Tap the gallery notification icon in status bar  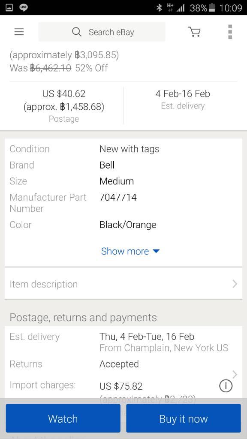point(9,8)
